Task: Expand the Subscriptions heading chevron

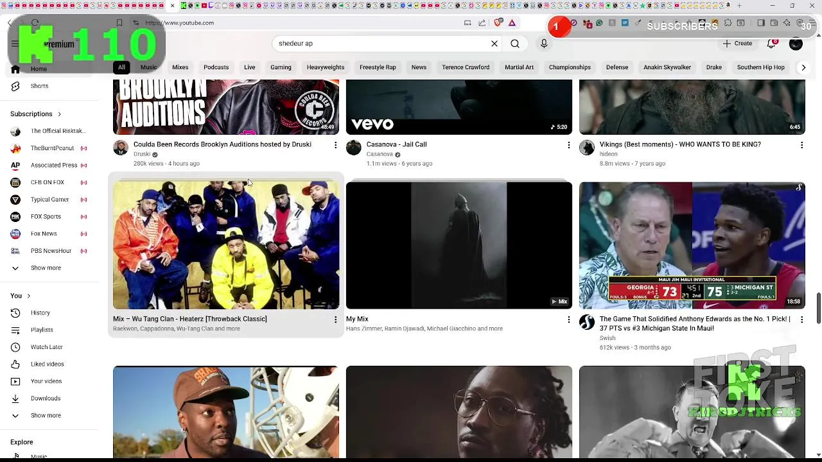Action: coord(59,114)
